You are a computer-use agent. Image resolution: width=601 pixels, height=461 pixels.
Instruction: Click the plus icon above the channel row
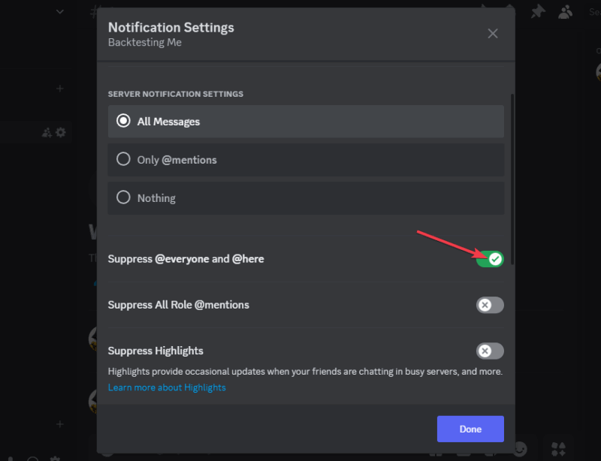pos(60,89)
